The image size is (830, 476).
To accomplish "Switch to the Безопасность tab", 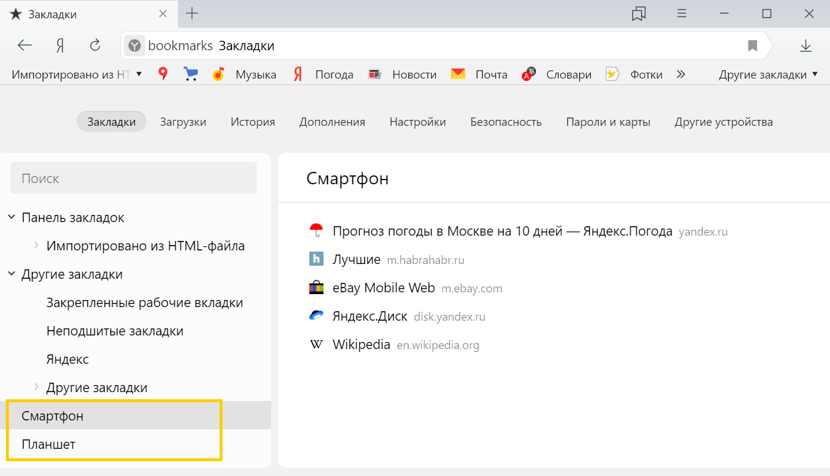I will 506,122.
